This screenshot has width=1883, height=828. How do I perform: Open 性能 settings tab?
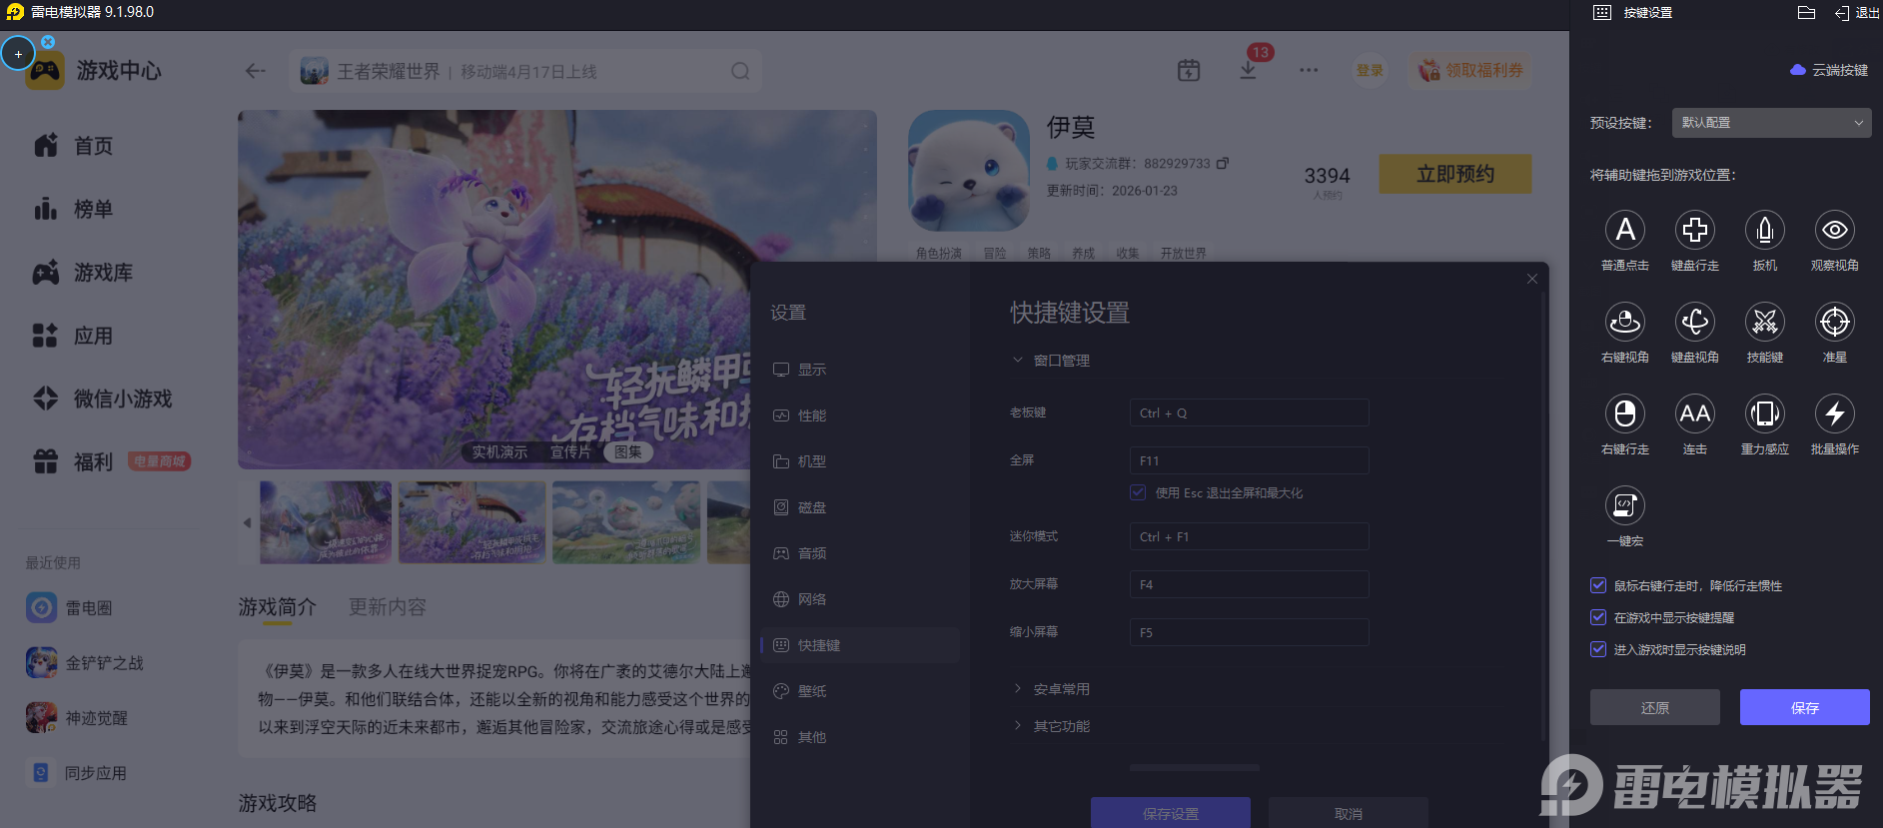click(x=860, y=415)
